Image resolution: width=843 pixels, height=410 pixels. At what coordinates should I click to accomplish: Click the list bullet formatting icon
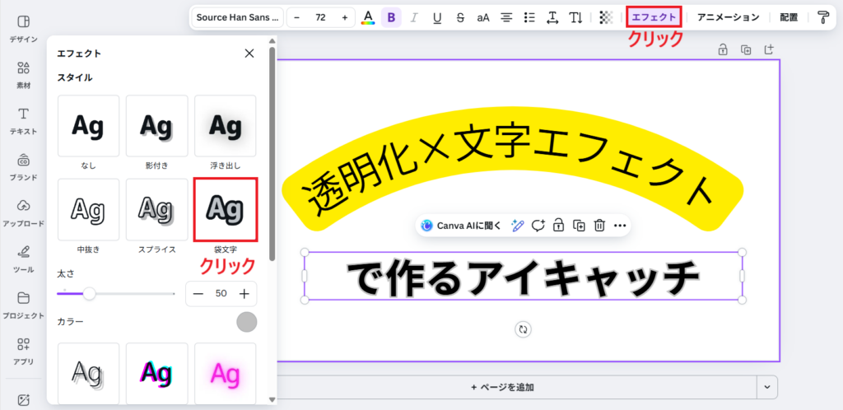[529, 16]
